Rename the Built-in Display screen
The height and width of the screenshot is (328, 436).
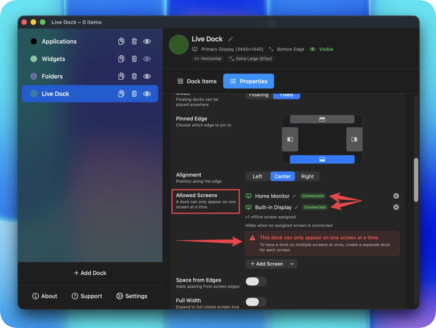pos(296,207)
